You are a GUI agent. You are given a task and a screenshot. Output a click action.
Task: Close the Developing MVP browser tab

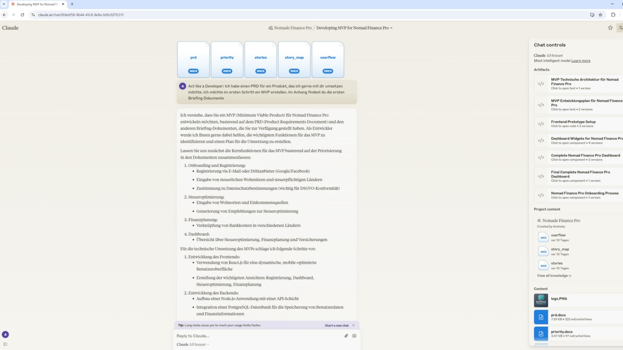tap(63, 4)
